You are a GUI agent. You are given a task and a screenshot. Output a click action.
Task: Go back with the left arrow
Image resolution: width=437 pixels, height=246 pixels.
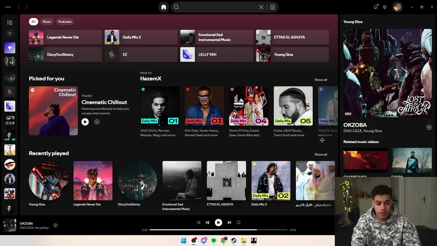tap(19, 7)
